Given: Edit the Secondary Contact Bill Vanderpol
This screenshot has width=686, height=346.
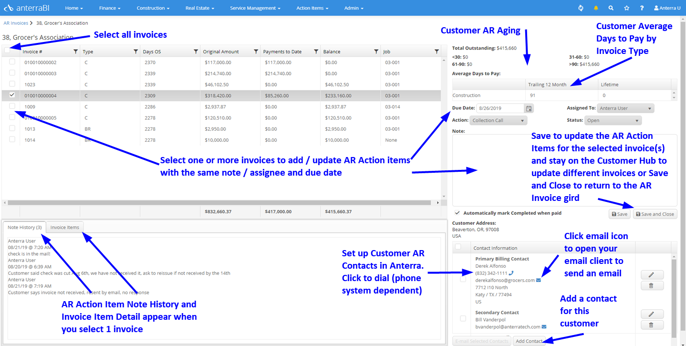Looking at the screenshot, I should click(652, 314).
